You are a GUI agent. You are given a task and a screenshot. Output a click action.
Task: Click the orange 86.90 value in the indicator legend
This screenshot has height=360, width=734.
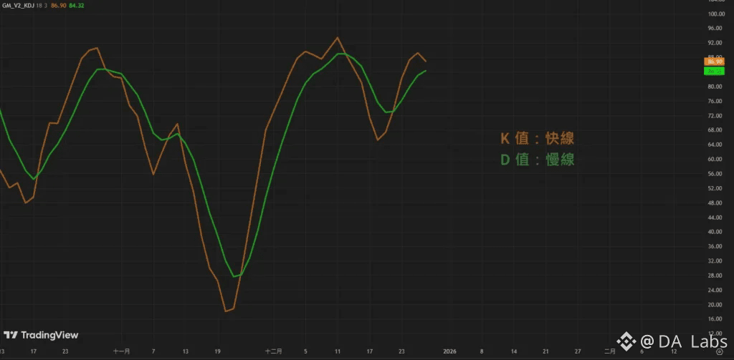(59, 6)
